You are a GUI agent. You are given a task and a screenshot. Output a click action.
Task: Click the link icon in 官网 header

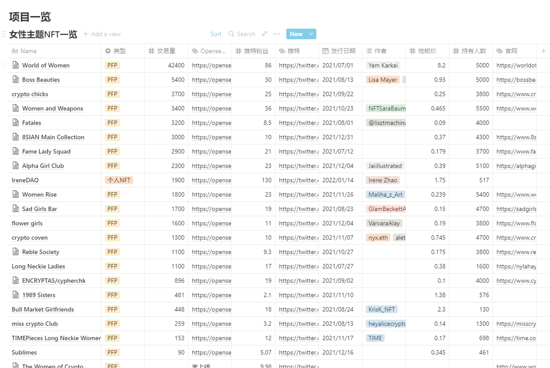point(500,51)
